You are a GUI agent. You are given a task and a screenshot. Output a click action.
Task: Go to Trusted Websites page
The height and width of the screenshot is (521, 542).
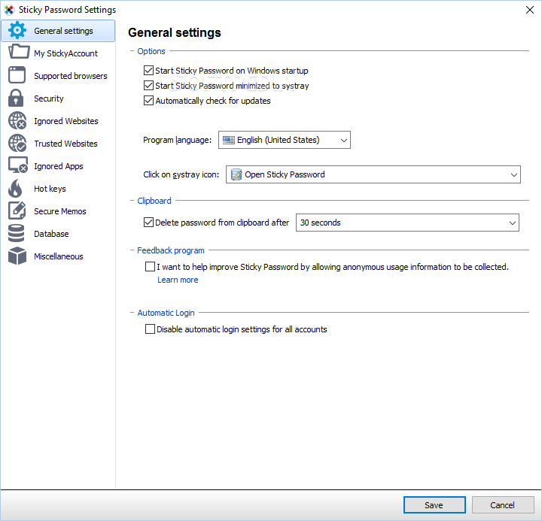[x=58, y=144]
